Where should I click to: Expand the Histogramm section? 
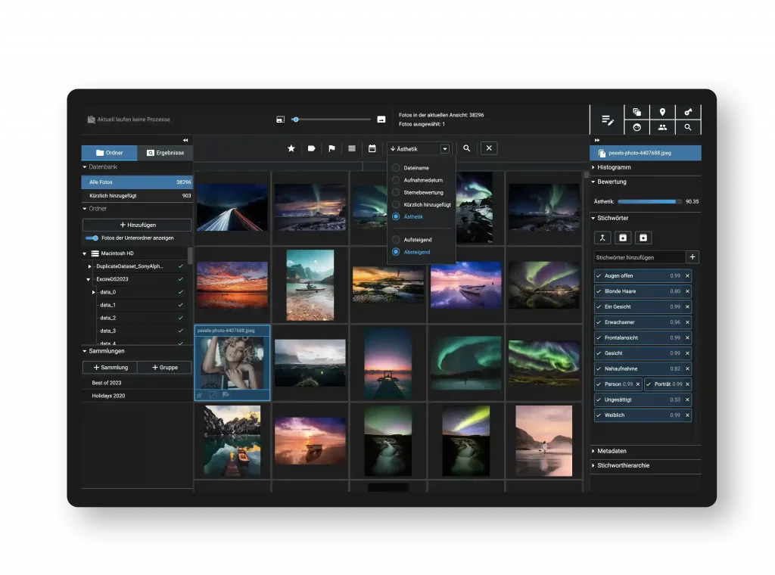(614, 167)
